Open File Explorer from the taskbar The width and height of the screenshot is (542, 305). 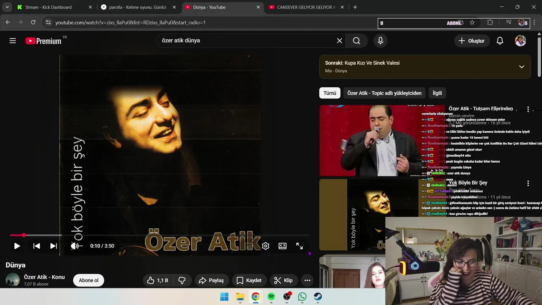240,297
